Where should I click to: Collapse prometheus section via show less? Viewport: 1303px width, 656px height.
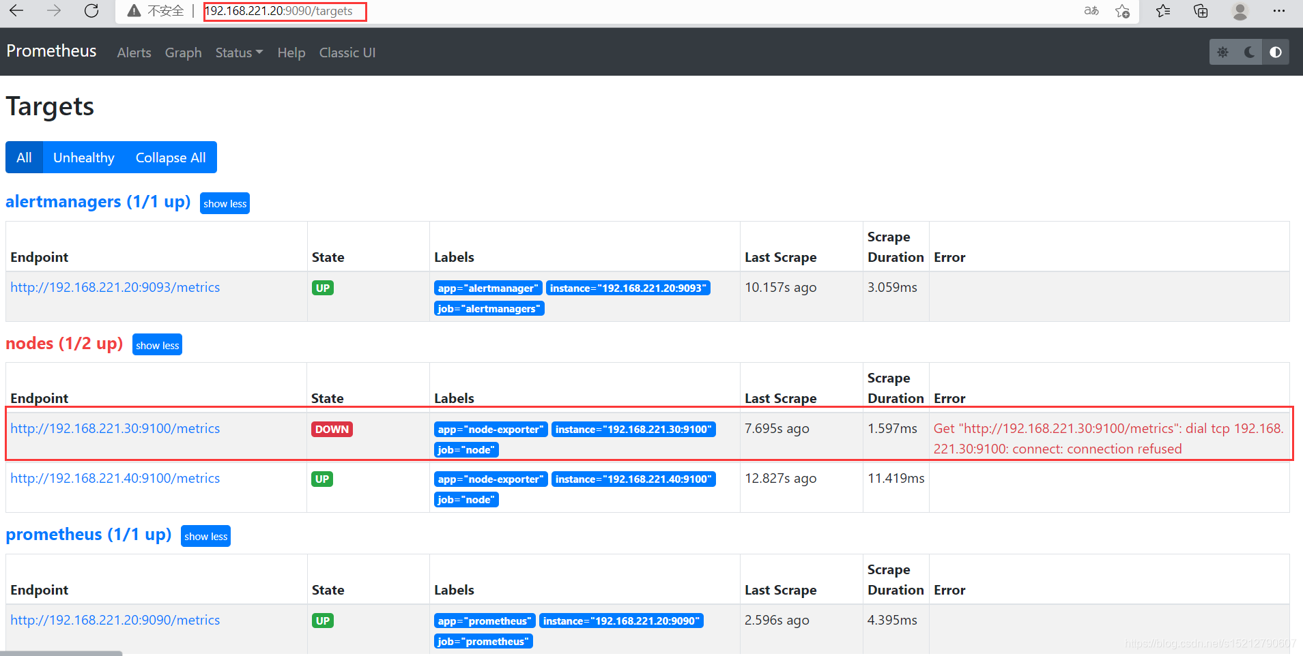click(205, 536)
